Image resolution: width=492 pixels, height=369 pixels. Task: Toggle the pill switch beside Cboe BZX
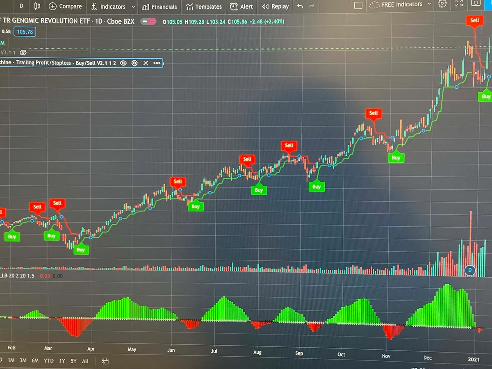click(148, 21)
